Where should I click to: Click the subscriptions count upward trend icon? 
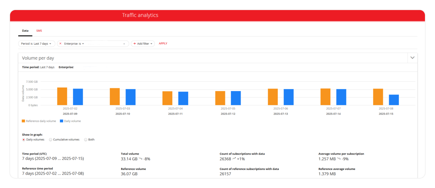click(x=234, y=159)
